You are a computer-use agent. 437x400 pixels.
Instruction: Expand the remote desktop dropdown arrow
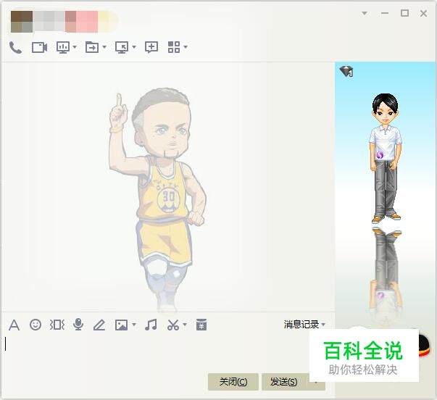[134, 47]
